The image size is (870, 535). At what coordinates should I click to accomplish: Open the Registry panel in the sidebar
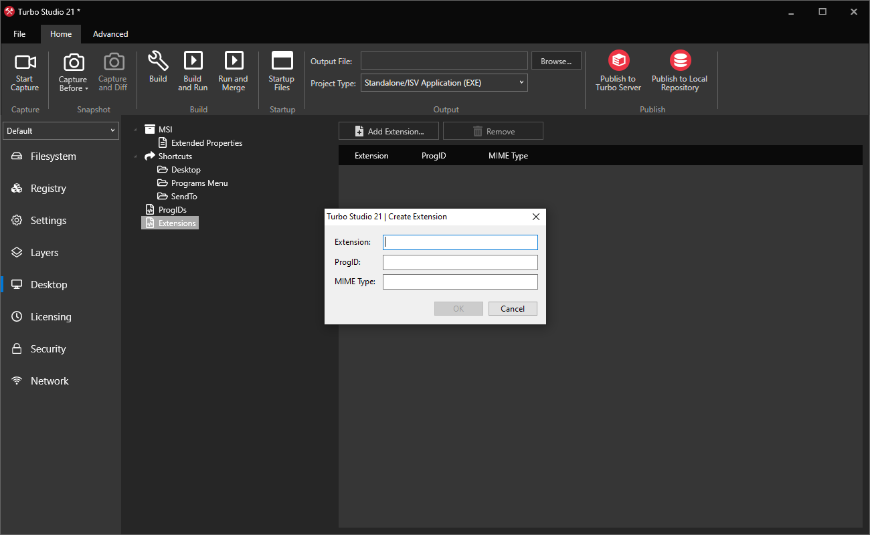47,188
